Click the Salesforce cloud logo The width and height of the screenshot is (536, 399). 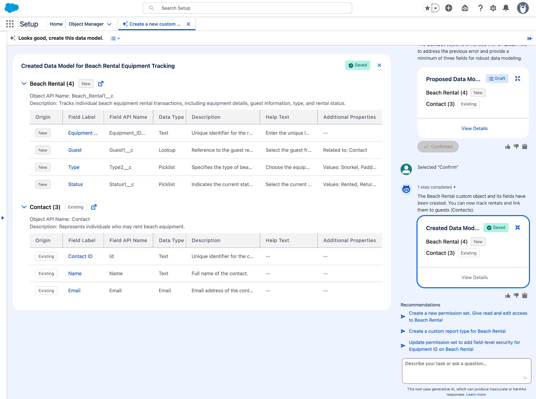12,8
